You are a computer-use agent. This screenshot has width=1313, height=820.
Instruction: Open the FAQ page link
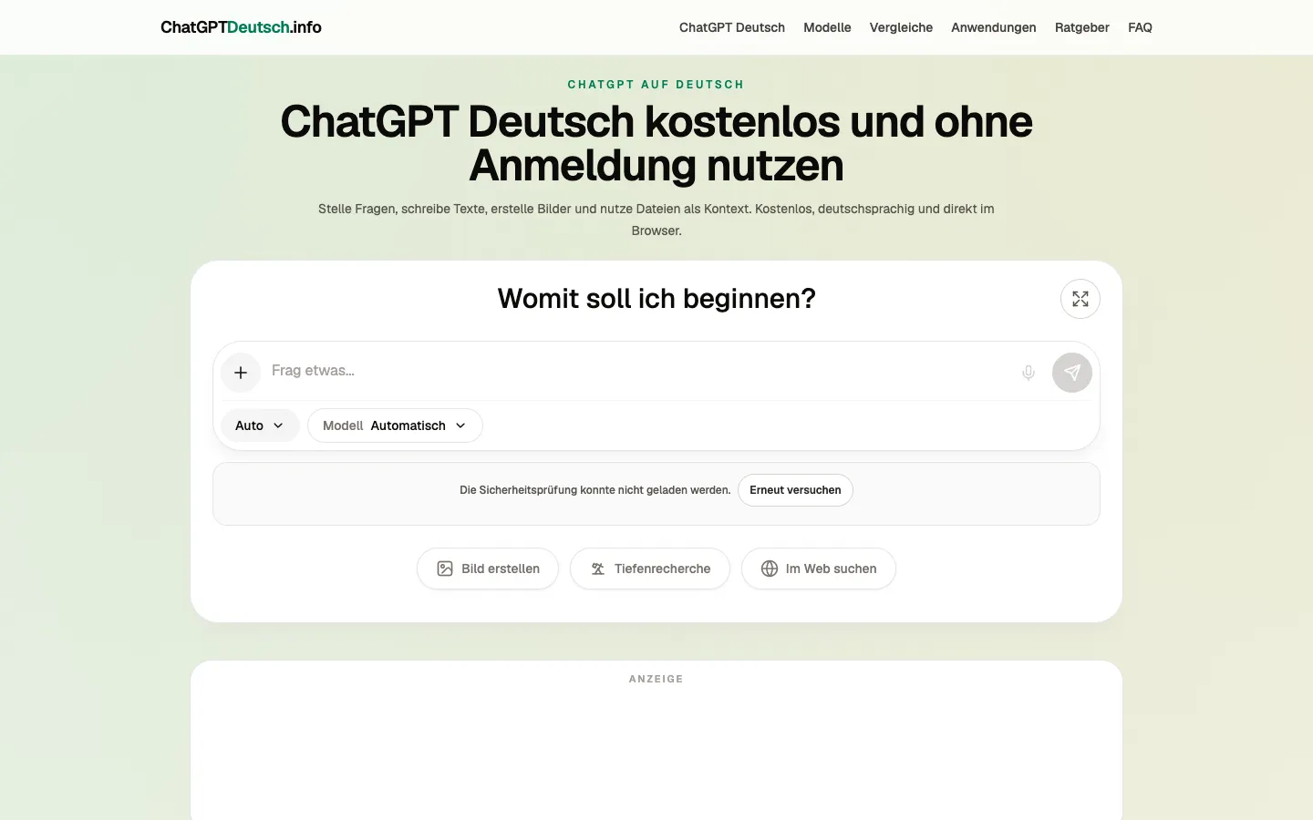(1140, 27)
